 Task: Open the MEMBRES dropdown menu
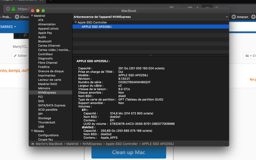(x=8, y=27)
